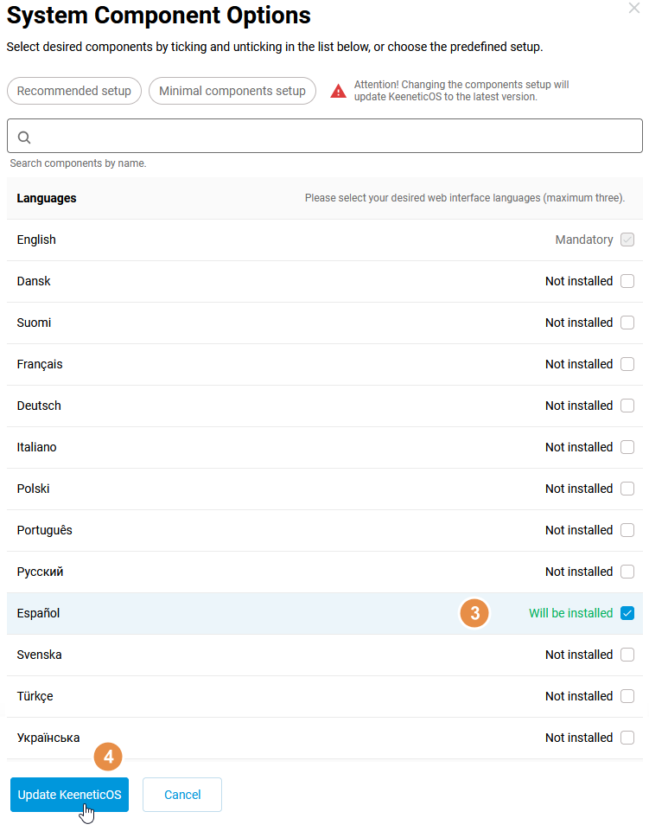The height and width of the screenshot is (831, 649).
Task: Select the Русский language checkbox
Action: (627, 572)
